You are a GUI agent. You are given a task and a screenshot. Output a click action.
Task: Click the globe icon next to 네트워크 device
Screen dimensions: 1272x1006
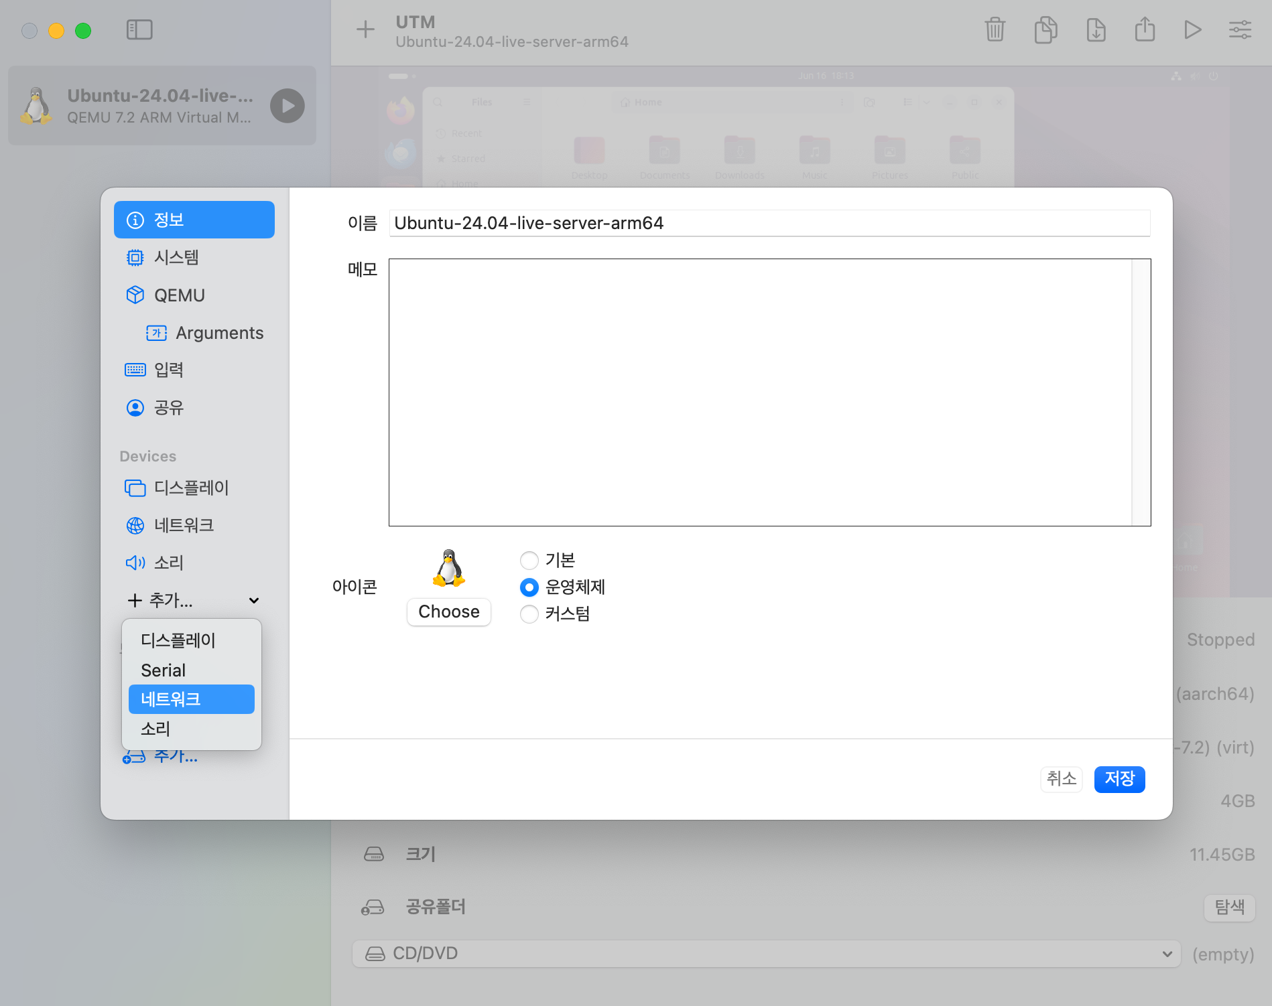click(135, 526)
